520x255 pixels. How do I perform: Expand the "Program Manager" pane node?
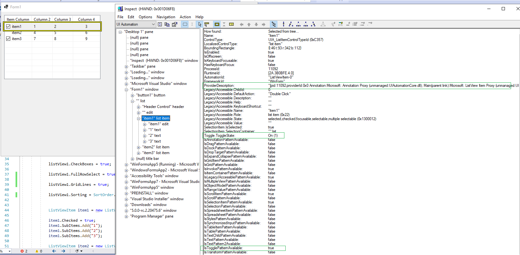point(126,217)
